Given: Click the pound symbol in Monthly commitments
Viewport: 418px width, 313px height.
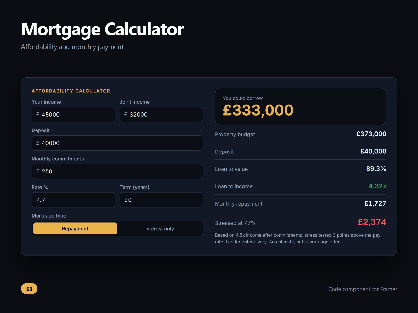Looking at the screenshot, I should tap(38, 171).
